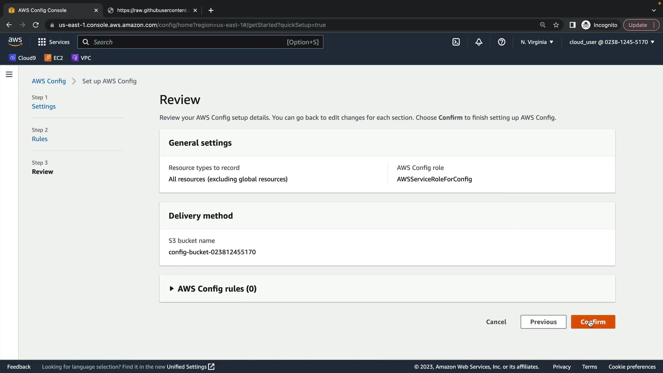Viewport: 663px width, 373px height.
Task: Open the EC2 shortcut in favorites bar
Action: click(x=54, y=58)
